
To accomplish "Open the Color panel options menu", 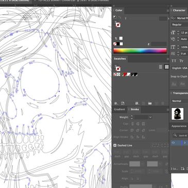I will click(168, 11).
